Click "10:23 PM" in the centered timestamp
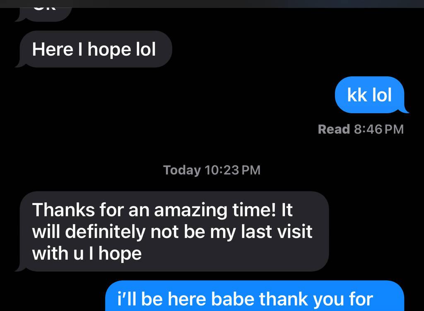 click(x=233, y=170)
